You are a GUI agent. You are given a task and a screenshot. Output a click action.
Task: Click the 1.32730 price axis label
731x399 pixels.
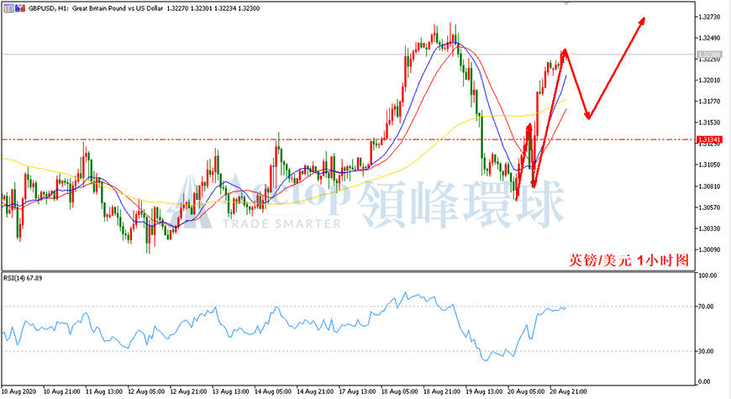[x=709, y=17]
